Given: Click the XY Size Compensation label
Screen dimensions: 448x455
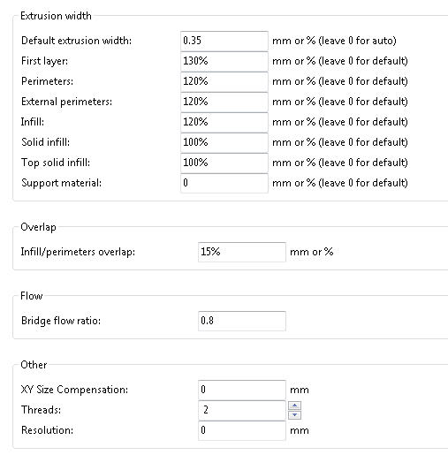Looking at the screenshot, I should click(x=74, y=390).
